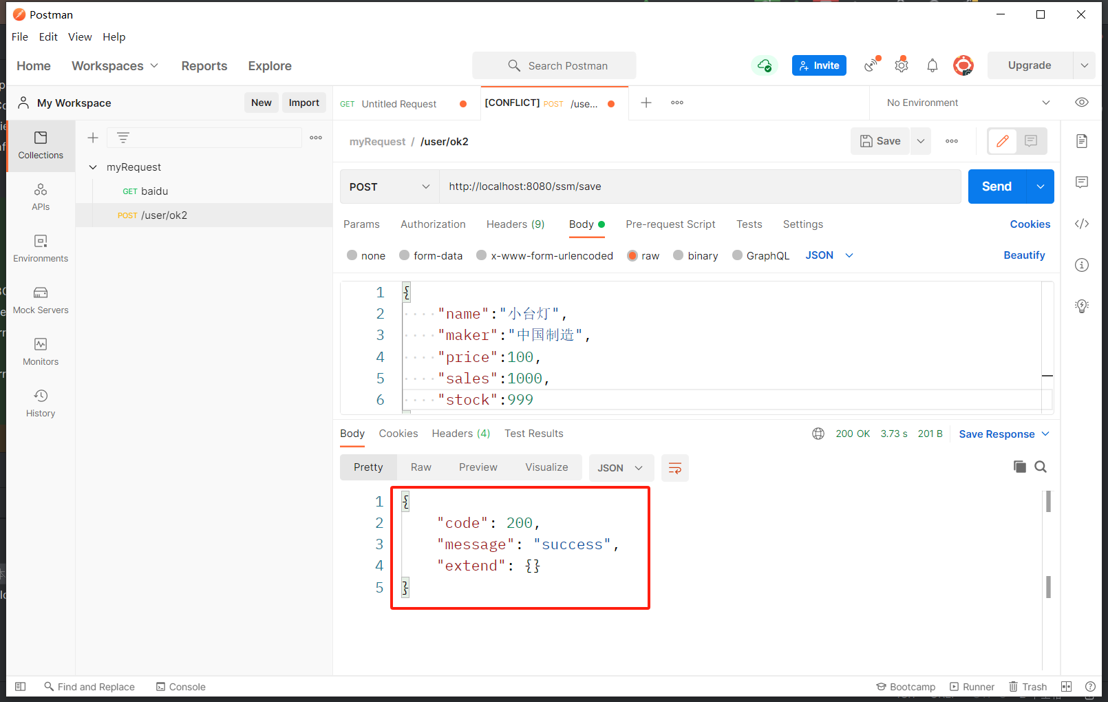Open the APIs sidebar panel
The image size is (1108, 702).
tap(41, 197)
